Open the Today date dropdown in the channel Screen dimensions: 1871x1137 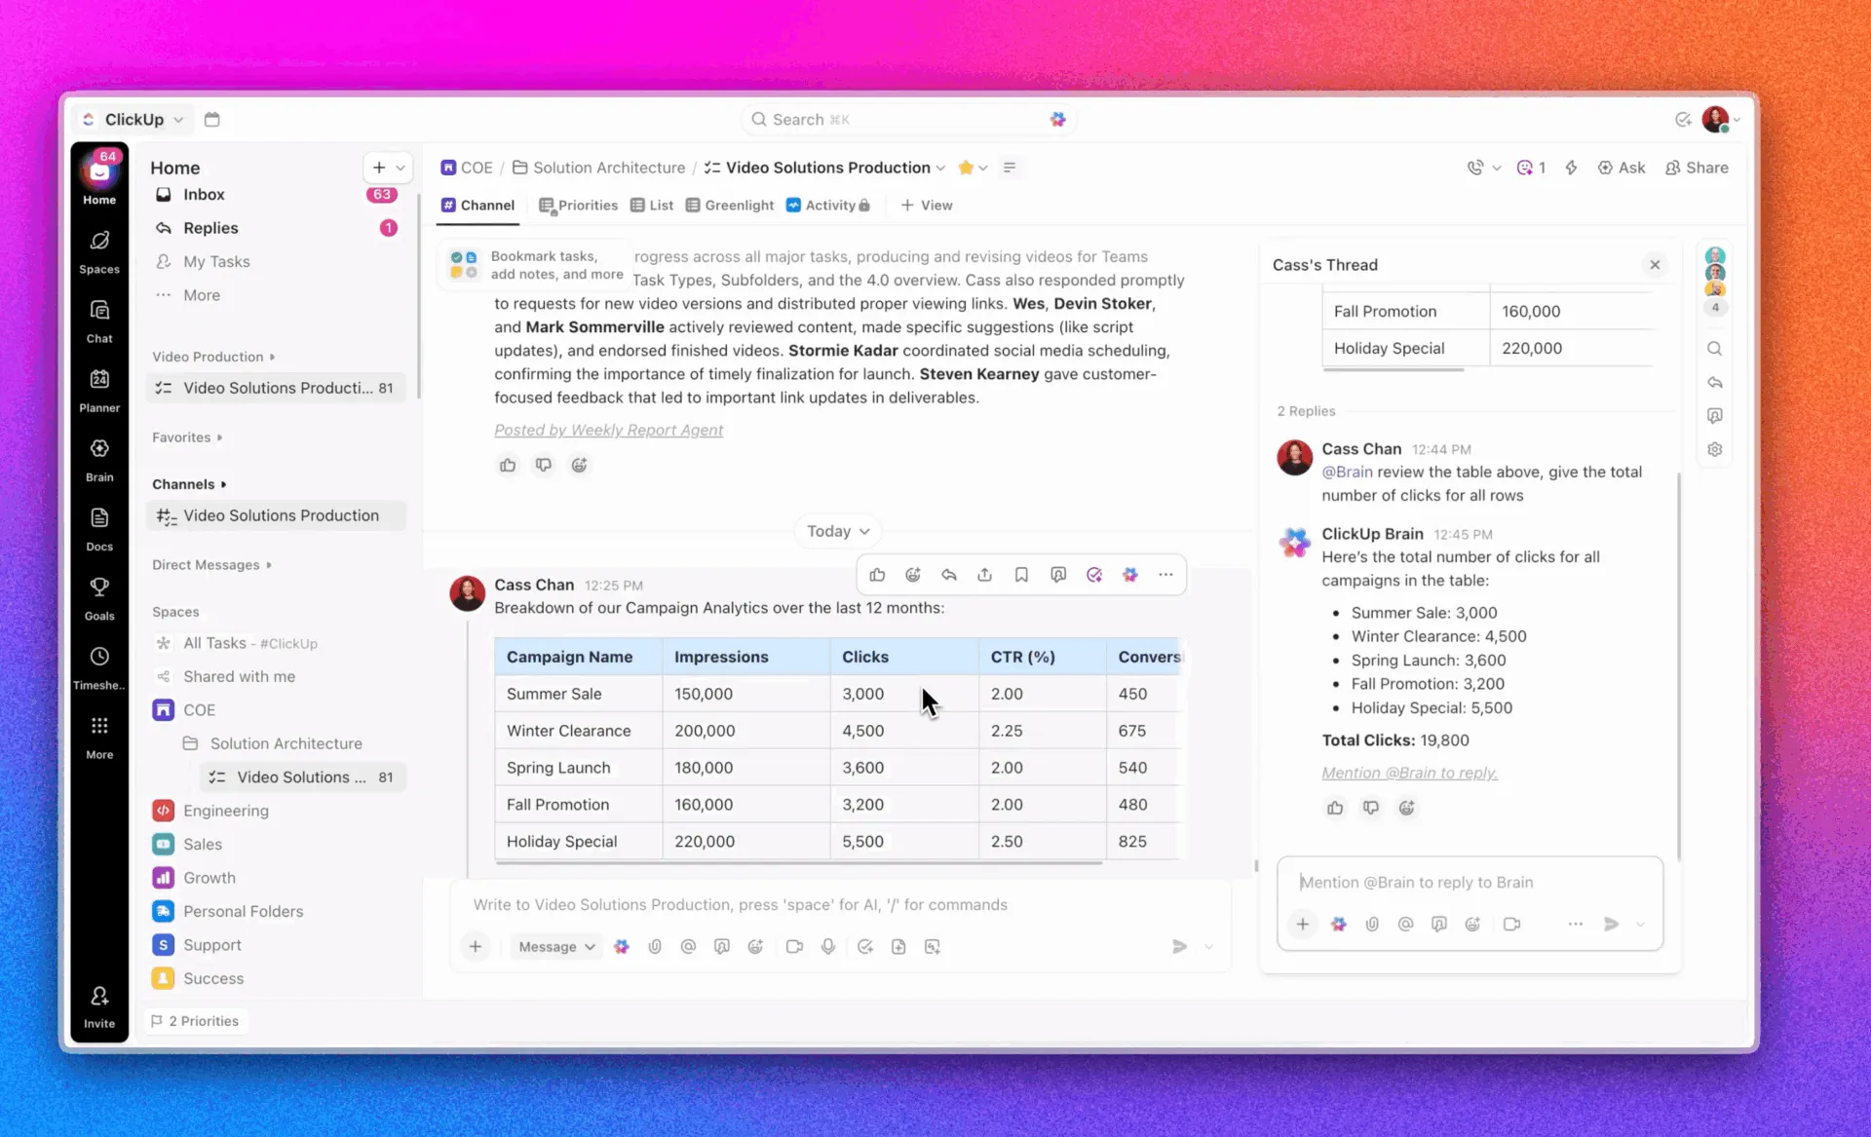point(838,531)
